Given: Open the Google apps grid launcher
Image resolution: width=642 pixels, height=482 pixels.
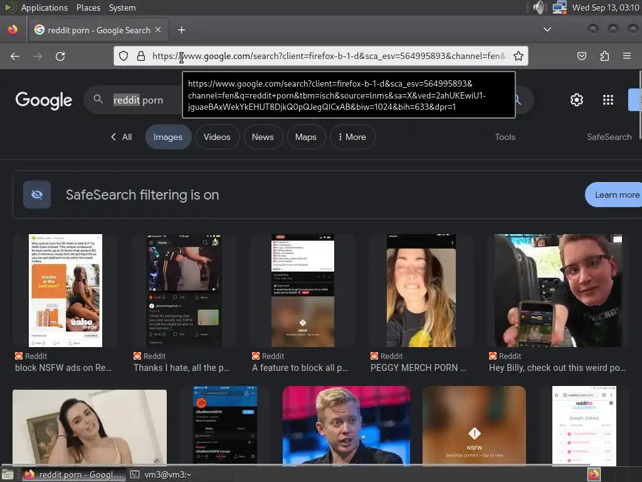Looking at the screenshot, I should point(608,100).
